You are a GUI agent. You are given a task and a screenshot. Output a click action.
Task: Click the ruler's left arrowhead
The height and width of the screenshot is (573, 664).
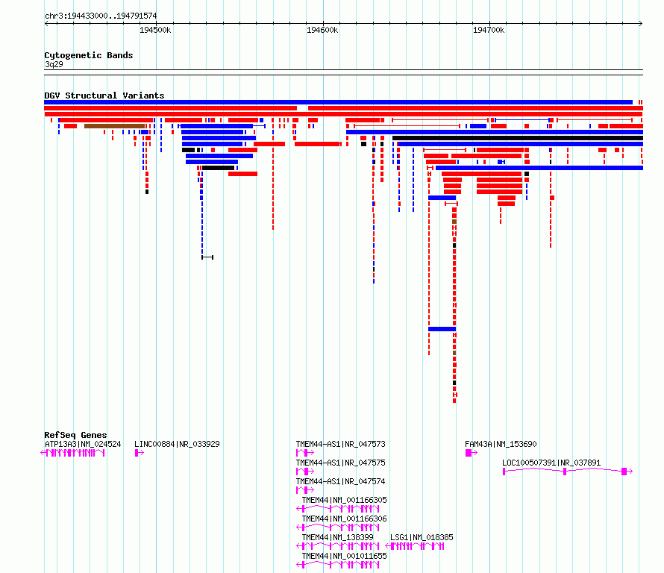point(46,24)
